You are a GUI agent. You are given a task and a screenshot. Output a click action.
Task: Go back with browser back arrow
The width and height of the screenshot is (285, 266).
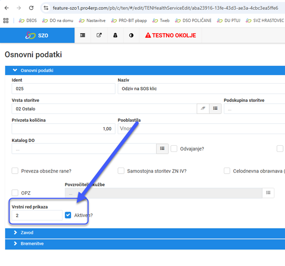(7, 8)
